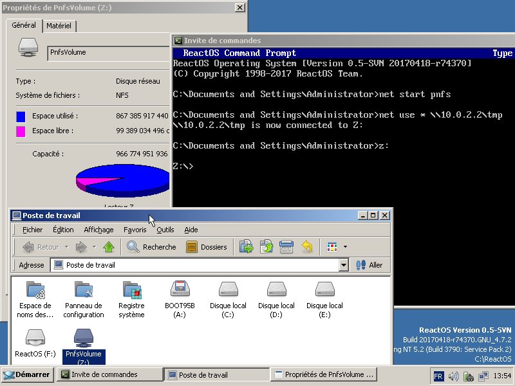Open the Favoris menu
This screenshot has width=515, height=386.
(135, 230)
